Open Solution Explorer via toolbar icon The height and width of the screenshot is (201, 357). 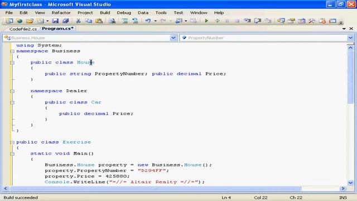tap(281, 21)
